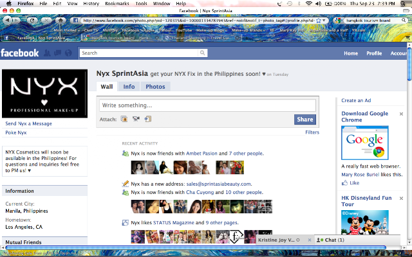Open the URL history dropdown arrow
412x257 pixels.
324,21
